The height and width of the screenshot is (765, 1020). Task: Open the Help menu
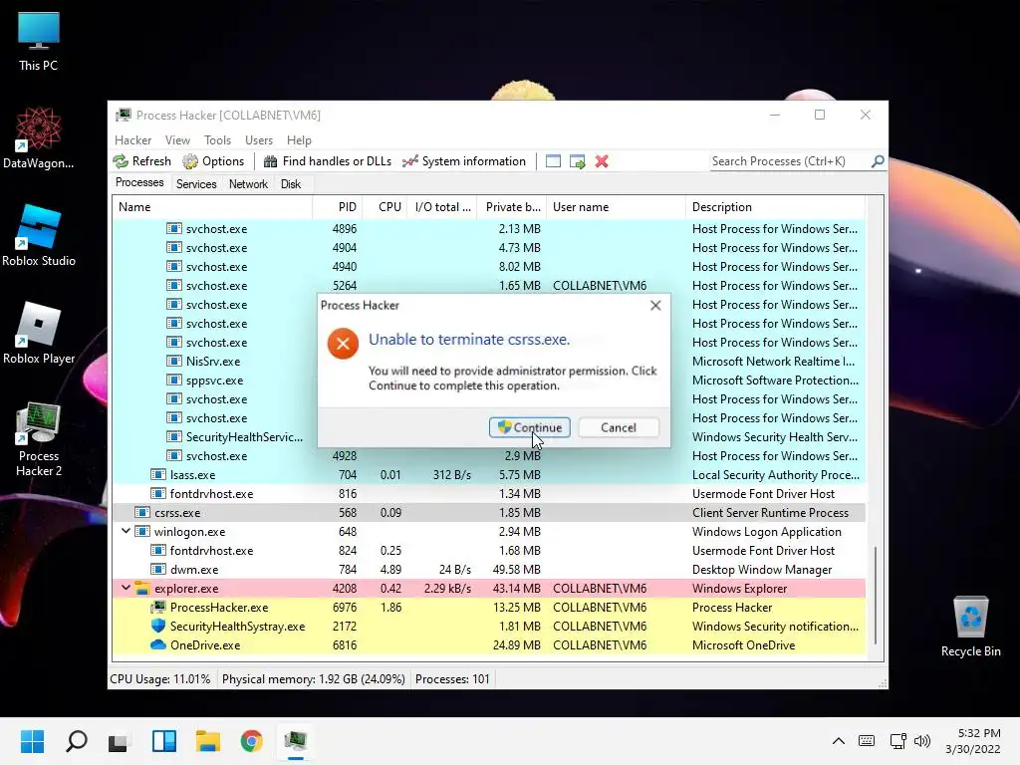(x=299, y=139)
